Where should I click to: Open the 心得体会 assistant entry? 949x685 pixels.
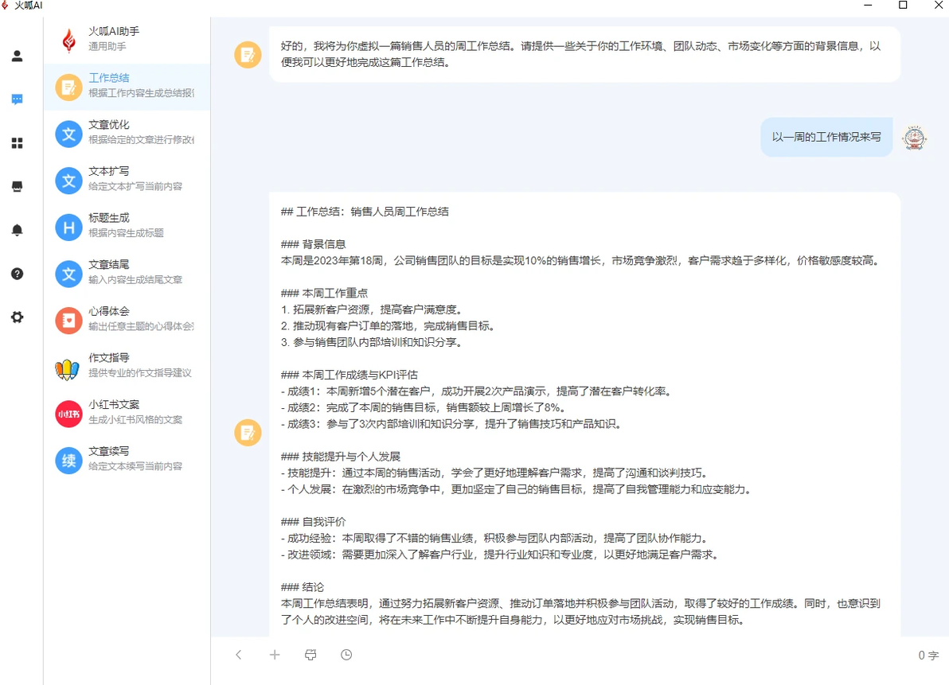pyautogui.click(x=127, y=320)
